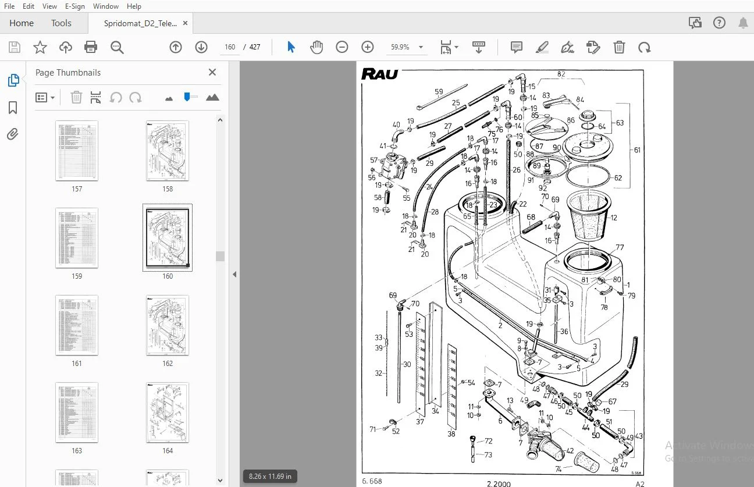754x487 pixels.
Task: Click the page number field showing 160
Action: tap(230, 47)
